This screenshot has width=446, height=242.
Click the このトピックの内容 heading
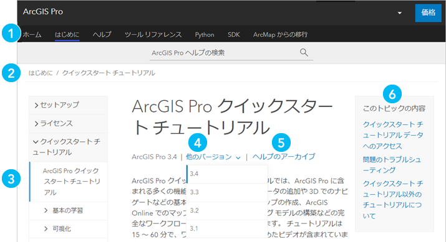pyautogui.click(x=394, y=108)
